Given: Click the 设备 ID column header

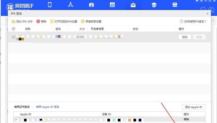Looking at the screenshot, I should point(106,114).
